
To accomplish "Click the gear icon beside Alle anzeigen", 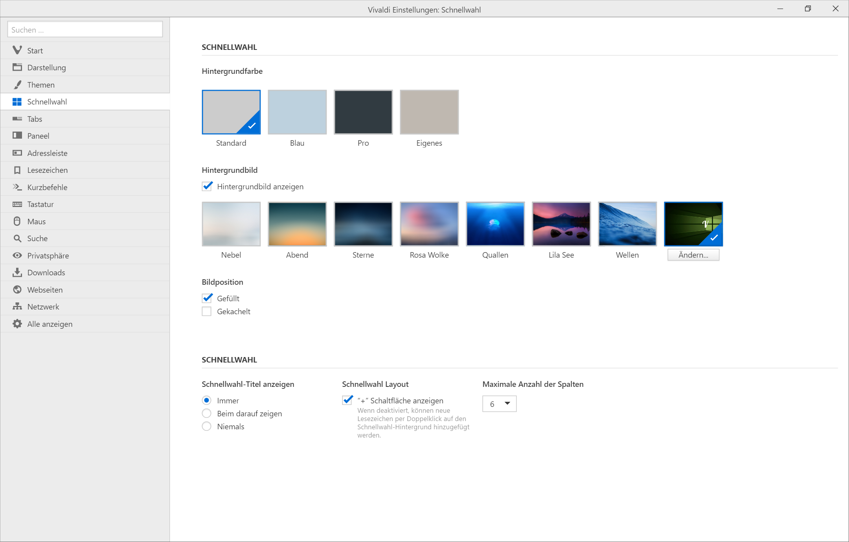I will (17, 324).
